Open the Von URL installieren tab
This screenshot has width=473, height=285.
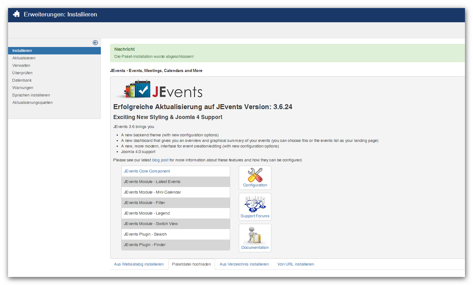click(x=296, y=264)
